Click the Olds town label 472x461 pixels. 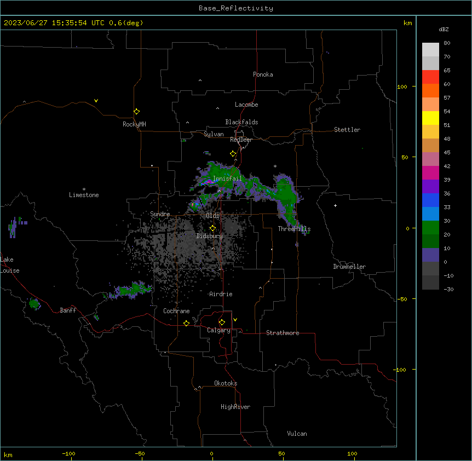[x=212, y=216]
